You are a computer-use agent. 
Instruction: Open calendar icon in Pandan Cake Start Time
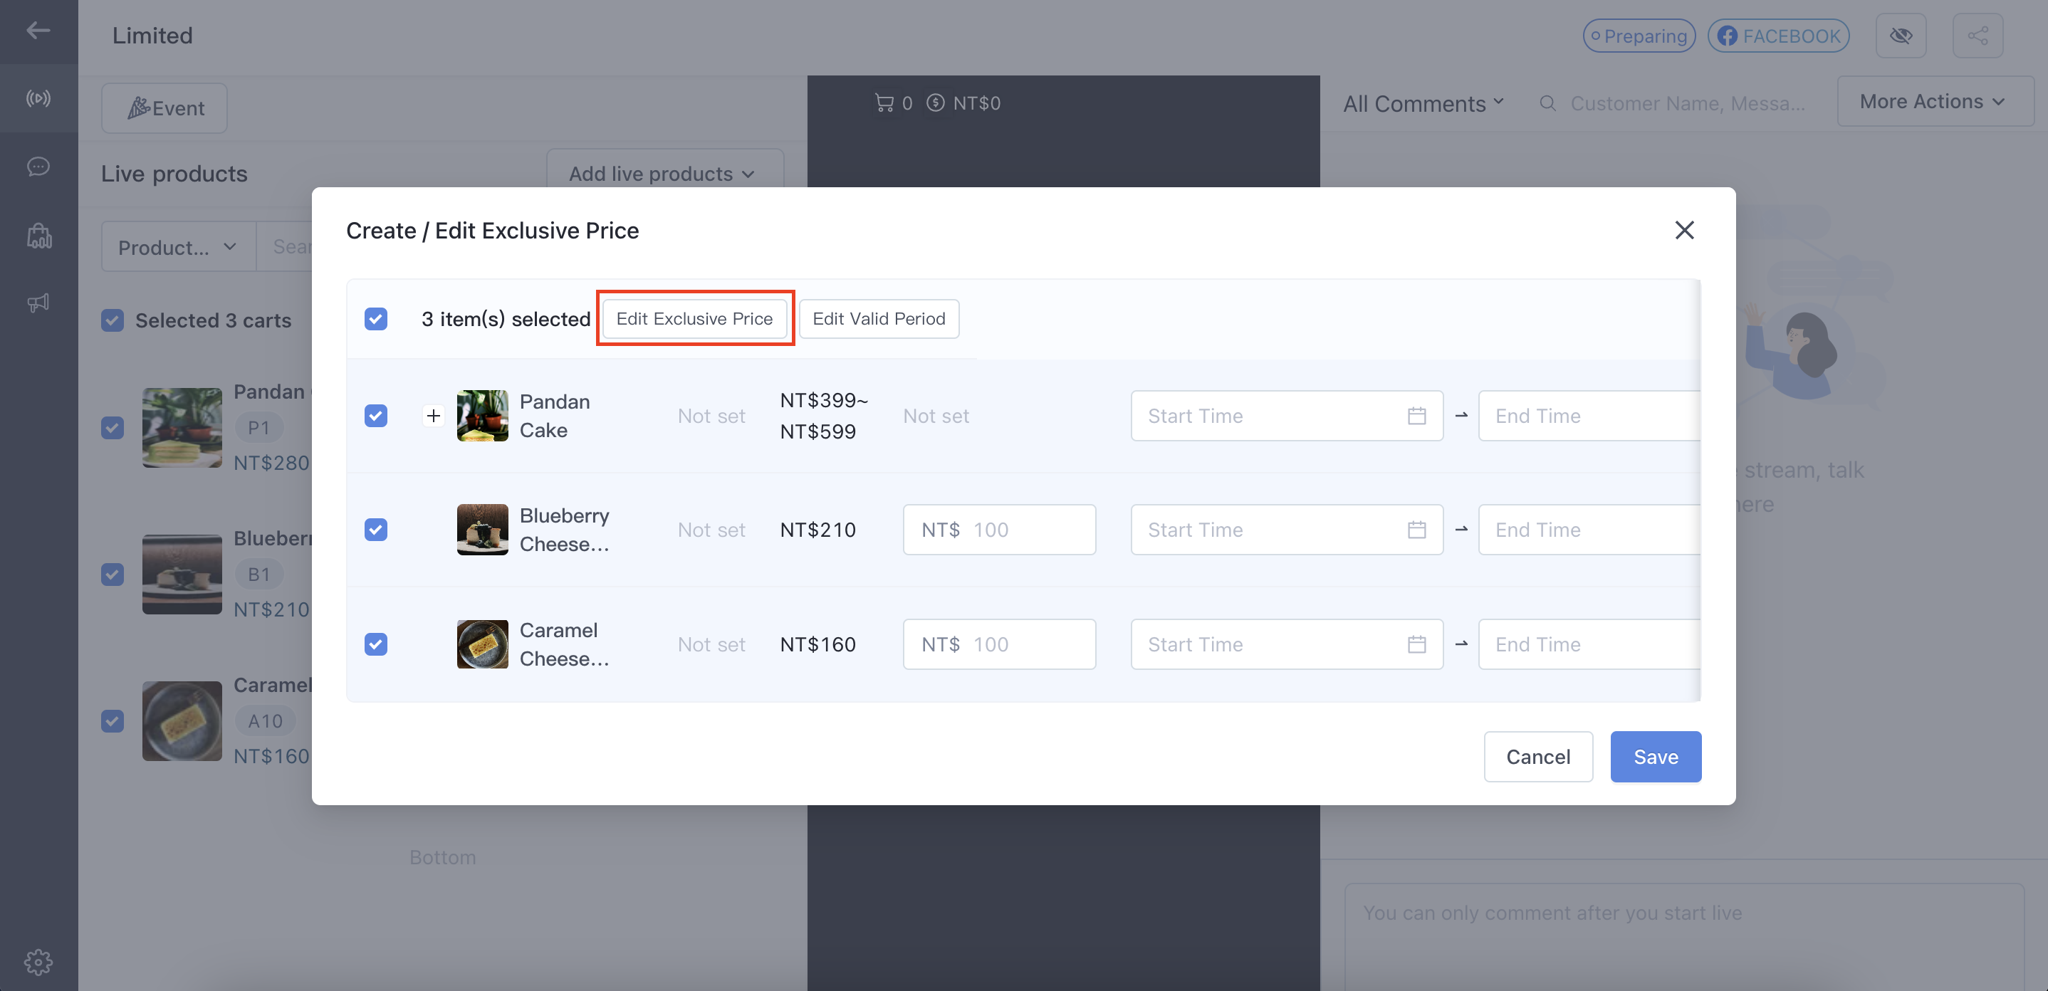point(1416,416)
